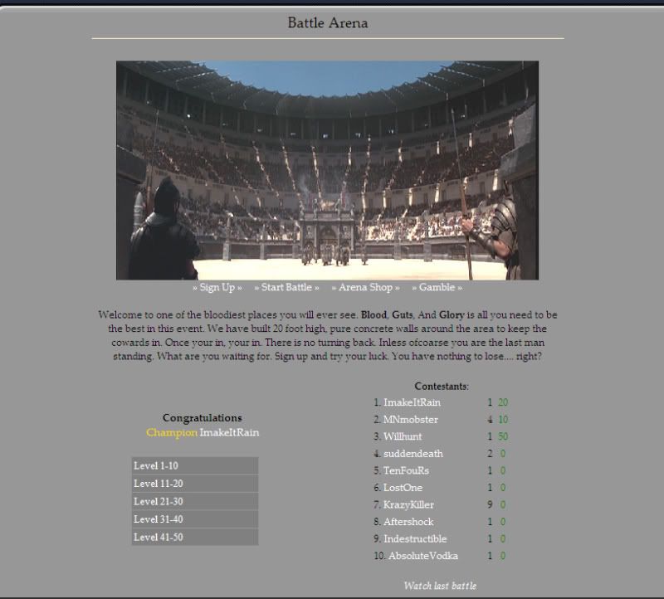Click the green 10 value beside MNmobster
Screen dimensions: 664x599
[x=503, y=420]
